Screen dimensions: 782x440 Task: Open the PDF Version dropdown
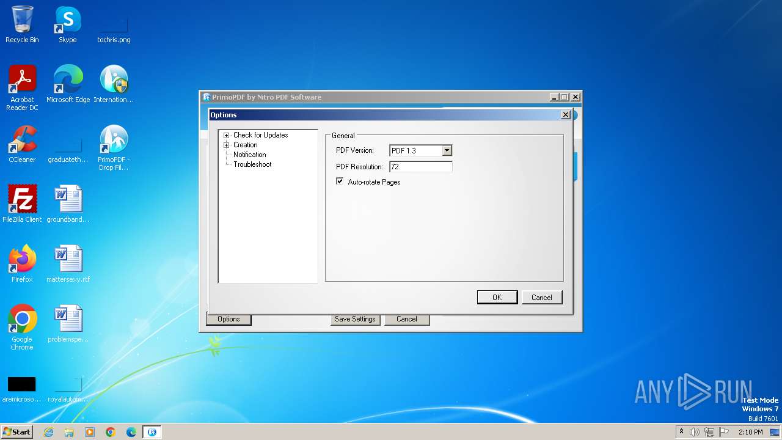coord(447,150)
